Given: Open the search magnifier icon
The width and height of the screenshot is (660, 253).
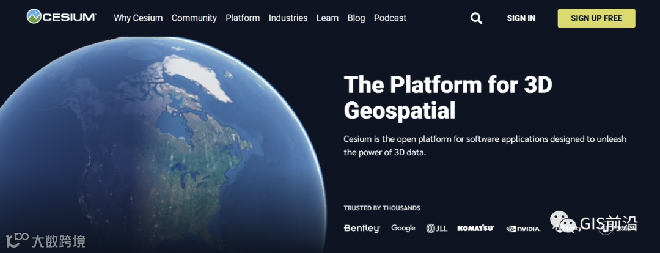Looking at the screenshot, I should tap(476, 18).
